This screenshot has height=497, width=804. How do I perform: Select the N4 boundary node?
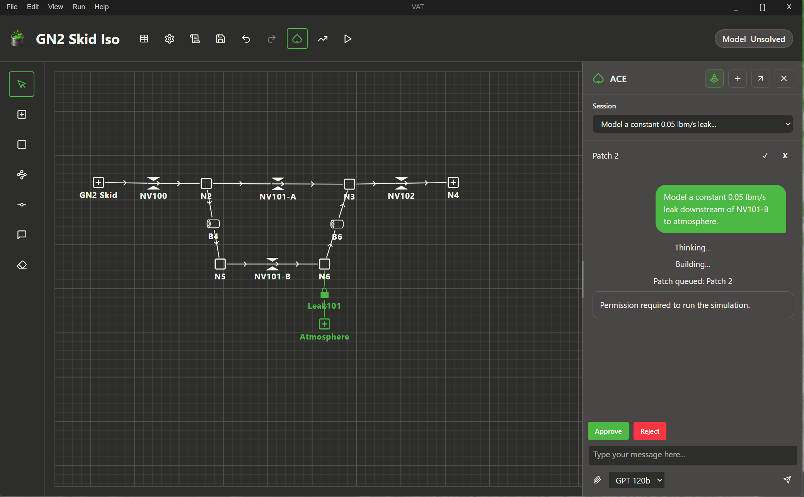(453, 182)
